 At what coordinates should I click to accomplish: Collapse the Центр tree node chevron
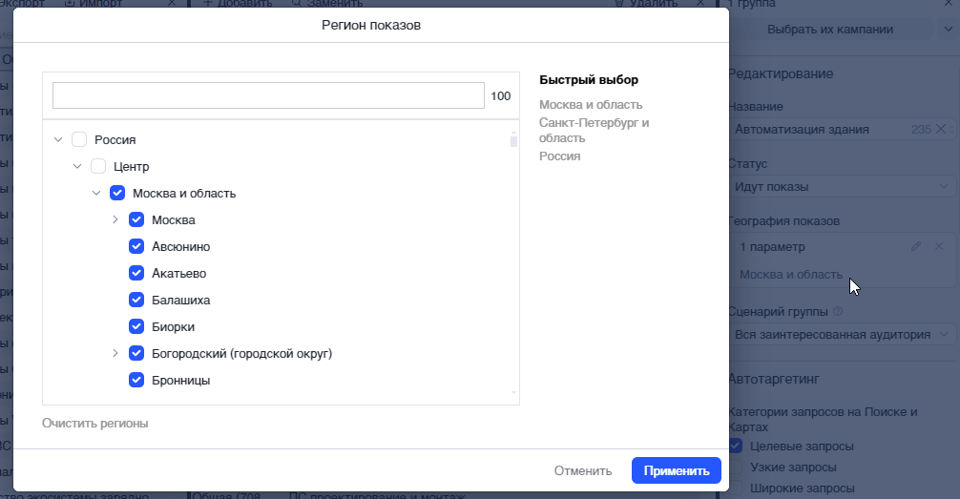coord(78,166)
